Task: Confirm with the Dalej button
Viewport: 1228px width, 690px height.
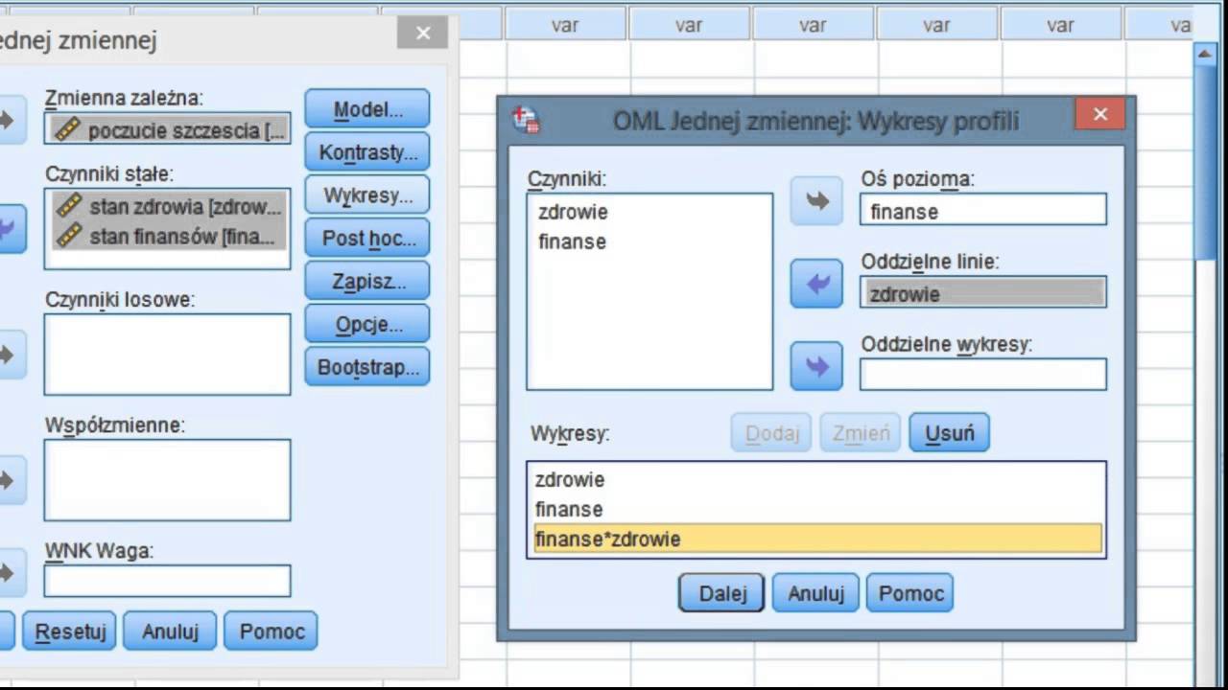Action: [721, 593]
